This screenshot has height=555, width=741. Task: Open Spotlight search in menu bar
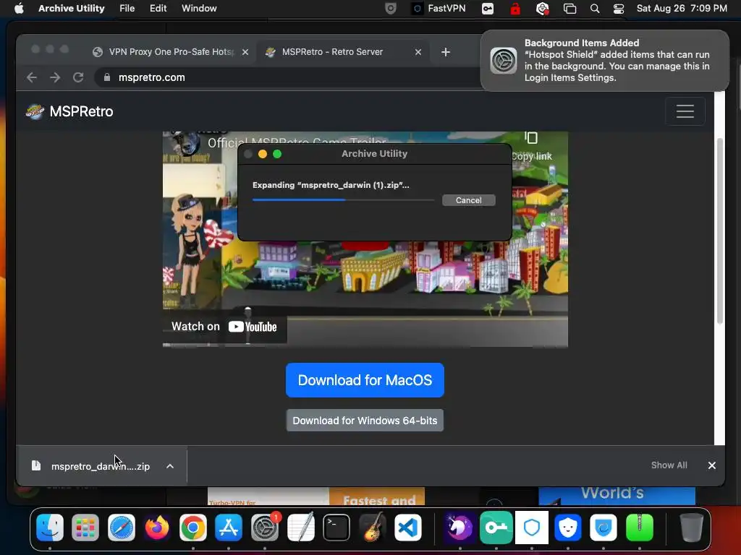click(595, 9)
